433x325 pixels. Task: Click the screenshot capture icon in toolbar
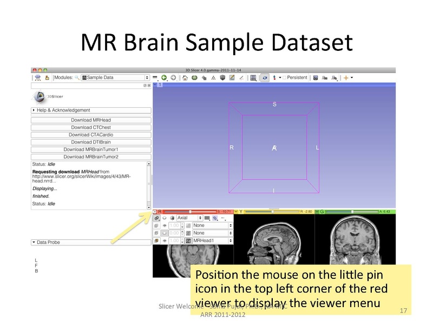click(x=316, y=77)
